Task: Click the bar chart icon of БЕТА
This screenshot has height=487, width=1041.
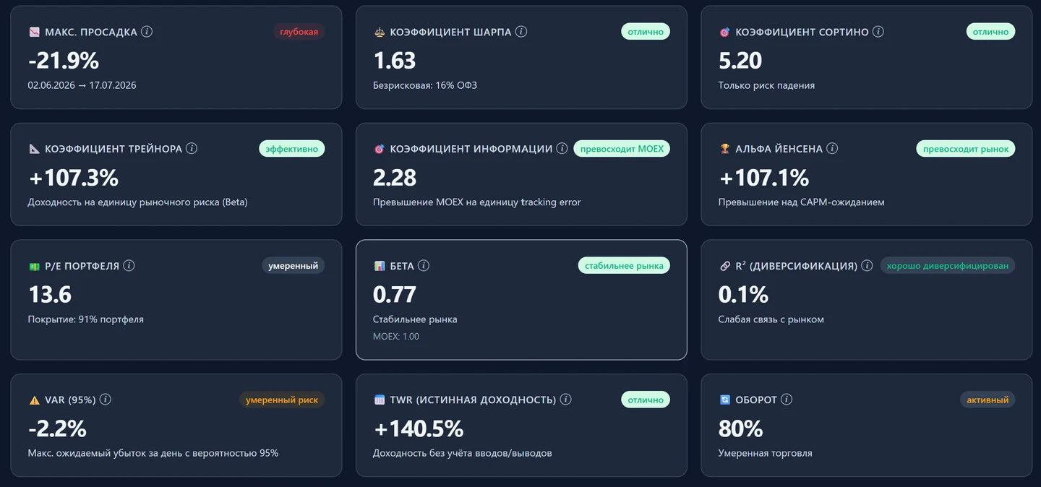Action: point(380,266)
